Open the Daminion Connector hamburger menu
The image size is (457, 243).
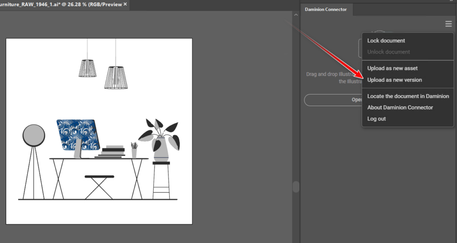[449, 24]
